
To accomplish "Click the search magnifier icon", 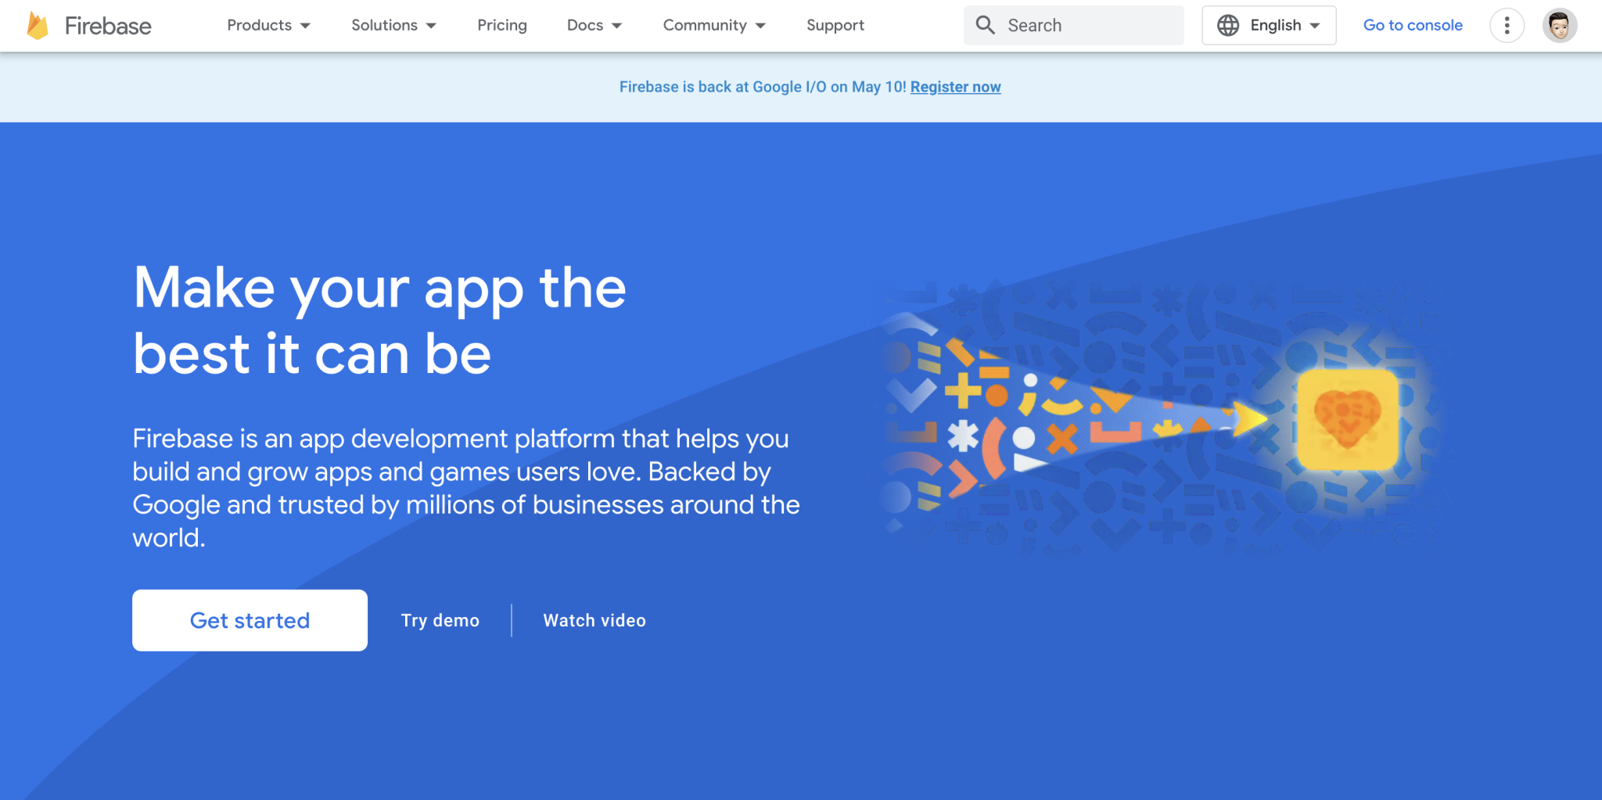I will (986, 25).
